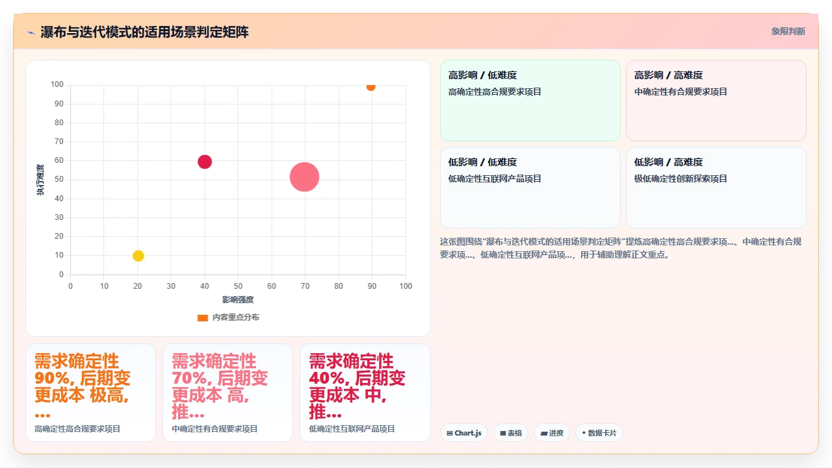Click the lightning icon beside the title
The width and height of the screenshot is (832, 468).
pyautogui.click(x=31, y=32)
